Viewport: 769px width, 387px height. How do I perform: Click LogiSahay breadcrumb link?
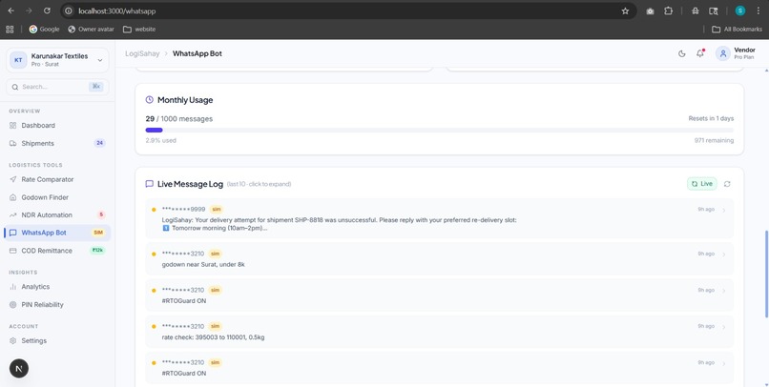click(x=142, y=53)
